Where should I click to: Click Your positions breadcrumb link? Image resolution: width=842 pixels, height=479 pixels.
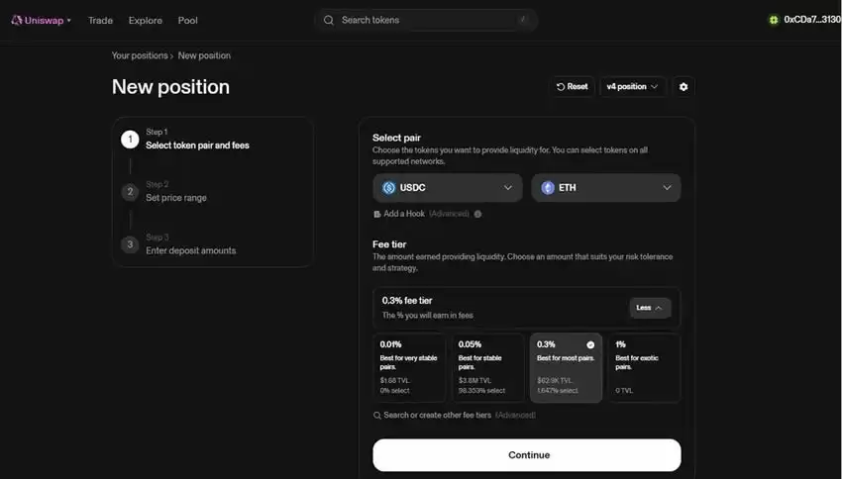point(140,55)
